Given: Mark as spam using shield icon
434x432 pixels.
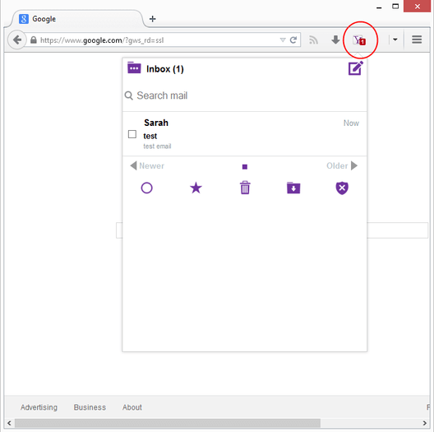Looking at the screenshot, I should (342, 188).
